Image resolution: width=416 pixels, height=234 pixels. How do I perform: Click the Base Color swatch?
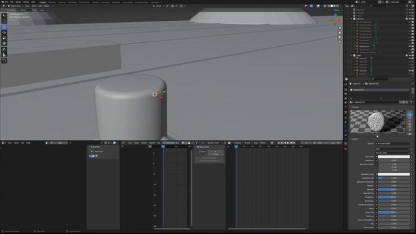click(x=394, y=157)
